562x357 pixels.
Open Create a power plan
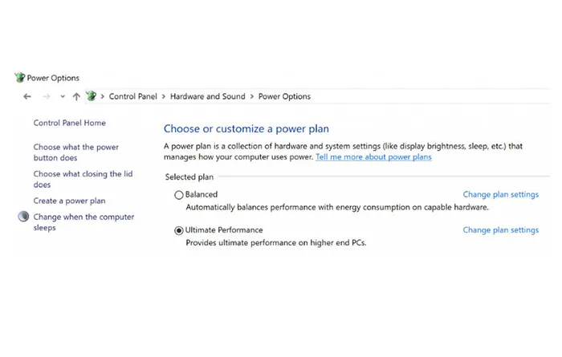pyautogui.click(x=69, y=201)
